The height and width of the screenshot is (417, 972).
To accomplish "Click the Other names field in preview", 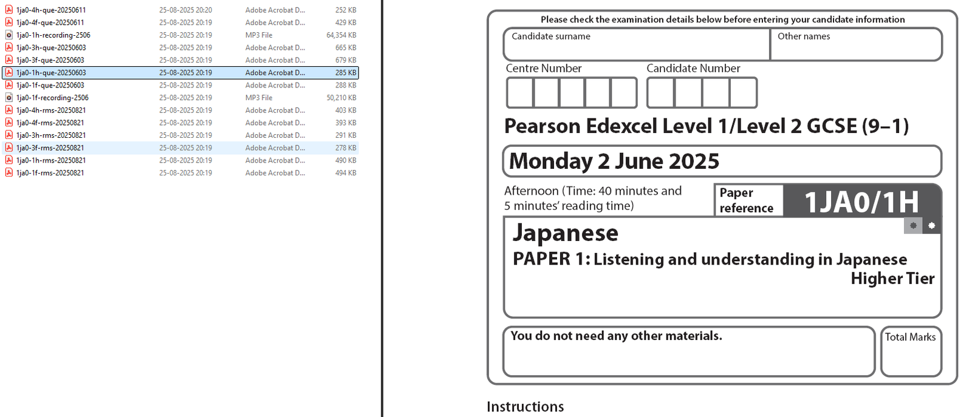I will 856,44.
